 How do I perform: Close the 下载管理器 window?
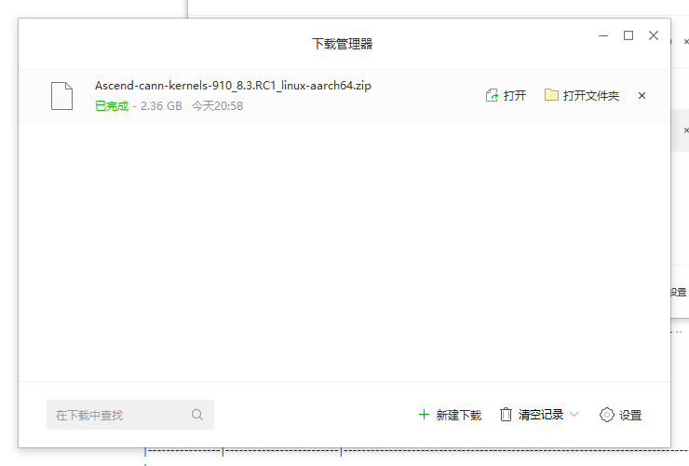click(x=654, y=35)
